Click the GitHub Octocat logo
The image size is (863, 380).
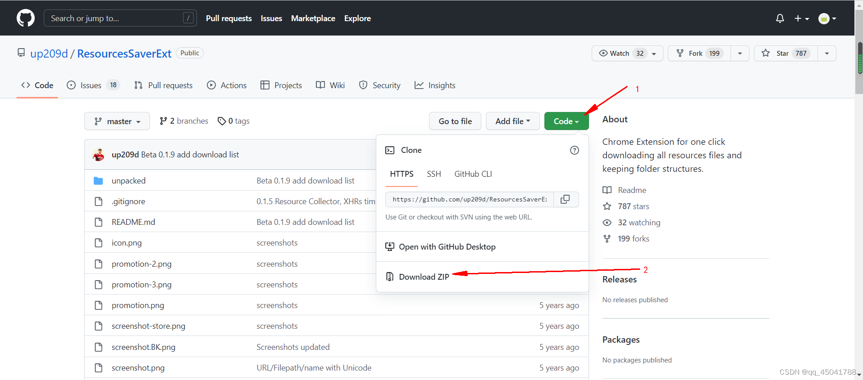(x=26, y=18)
